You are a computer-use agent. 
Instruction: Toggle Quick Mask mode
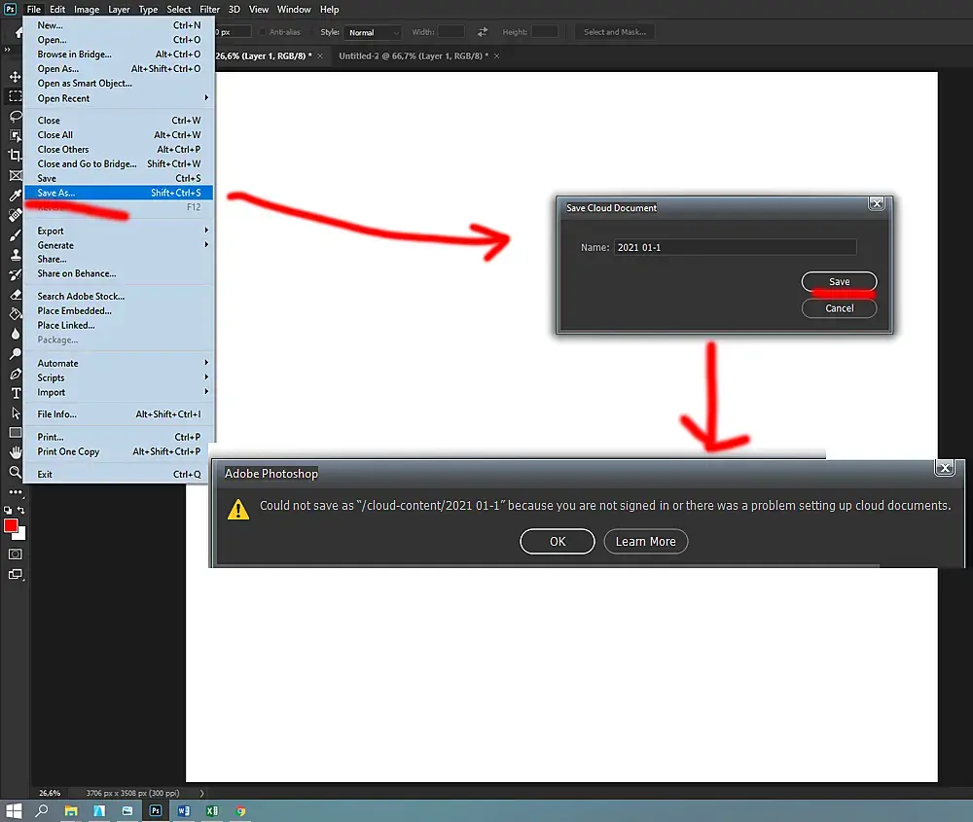click(x=15, y=554)
